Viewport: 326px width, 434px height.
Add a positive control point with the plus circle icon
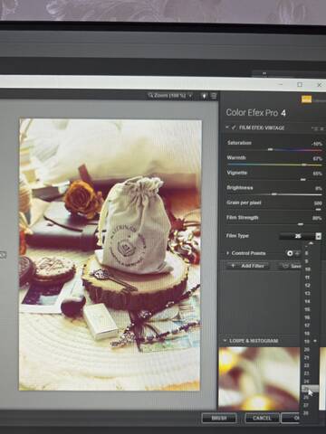(x=290, y=253)
